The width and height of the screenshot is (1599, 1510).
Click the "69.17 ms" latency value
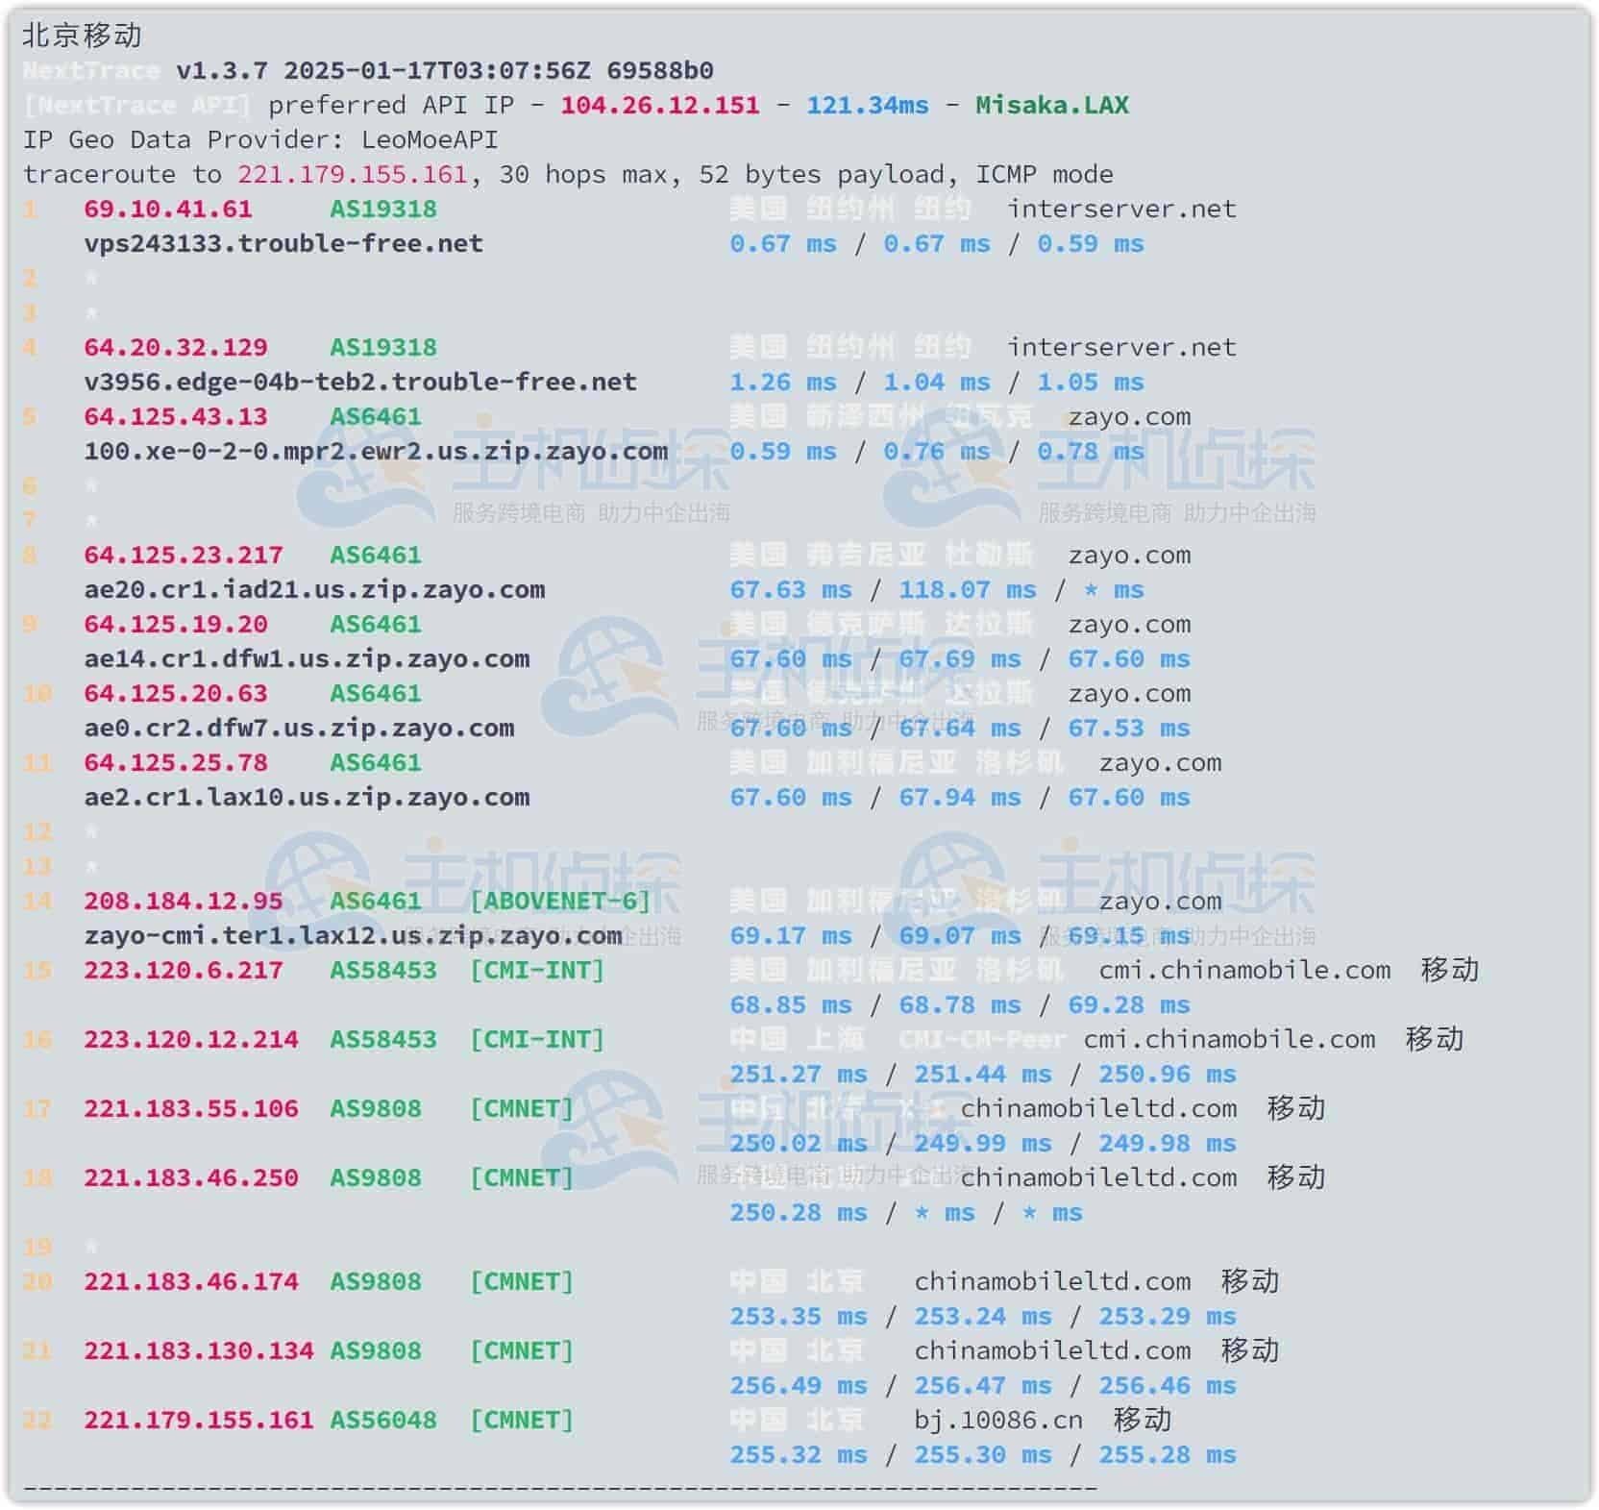[791, 935]
